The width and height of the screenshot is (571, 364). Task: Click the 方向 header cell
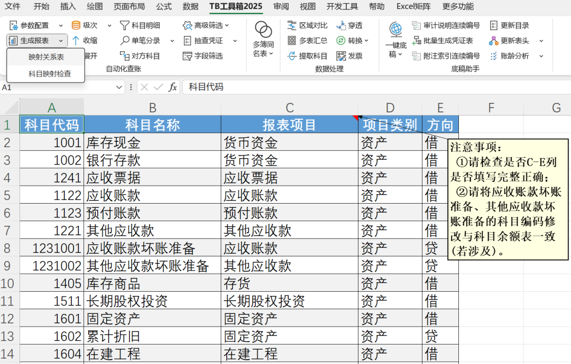click(x=440, y=125)
